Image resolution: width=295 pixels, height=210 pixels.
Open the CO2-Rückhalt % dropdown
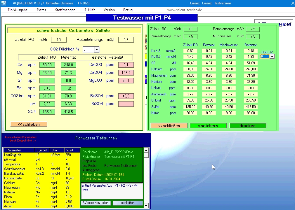(97, 49)
